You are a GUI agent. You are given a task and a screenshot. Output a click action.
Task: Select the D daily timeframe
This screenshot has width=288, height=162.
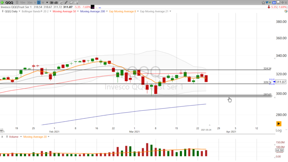pos(39,3)
